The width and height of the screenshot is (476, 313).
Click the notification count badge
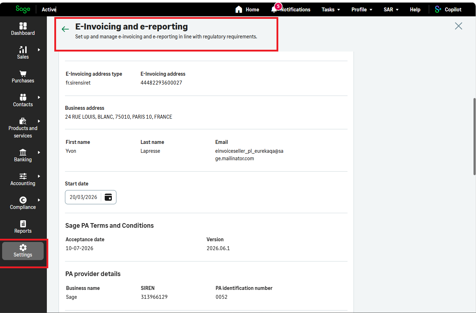tap(278, 6)
